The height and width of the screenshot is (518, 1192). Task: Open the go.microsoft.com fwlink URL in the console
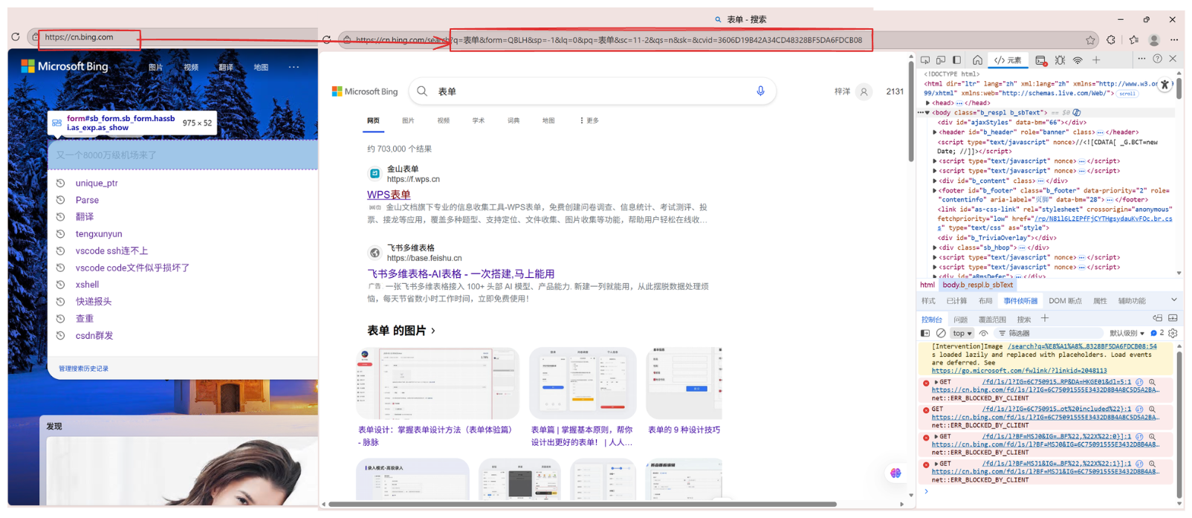(x=1019, y=371)
